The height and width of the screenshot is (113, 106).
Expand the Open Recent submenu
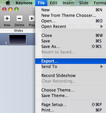pyautogui.click(x=70, y=26)
